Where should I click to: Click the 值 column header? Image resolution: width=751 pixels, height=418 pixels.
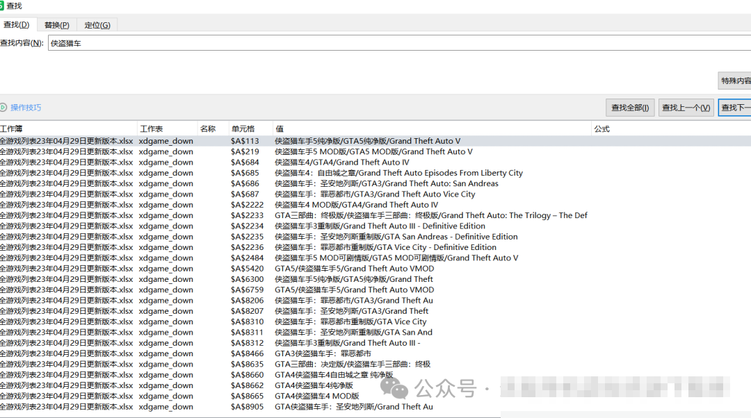[432, 128]
